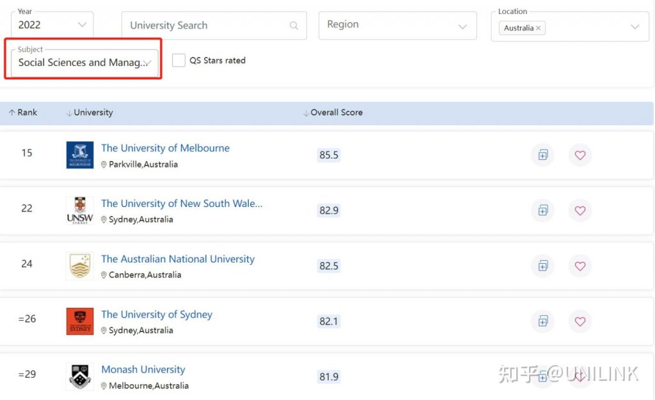
Task: Click rank =29
Action: coord(27,374)
